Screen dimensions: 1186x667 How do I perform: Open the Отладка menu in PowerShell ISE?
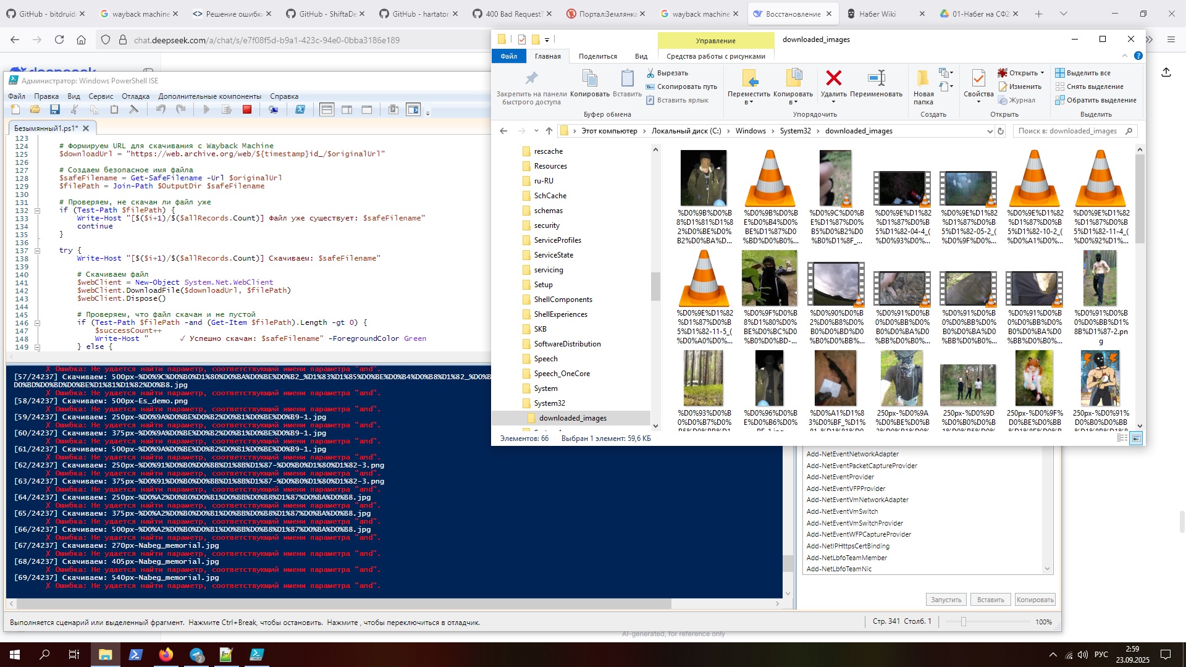coord(135,96)
